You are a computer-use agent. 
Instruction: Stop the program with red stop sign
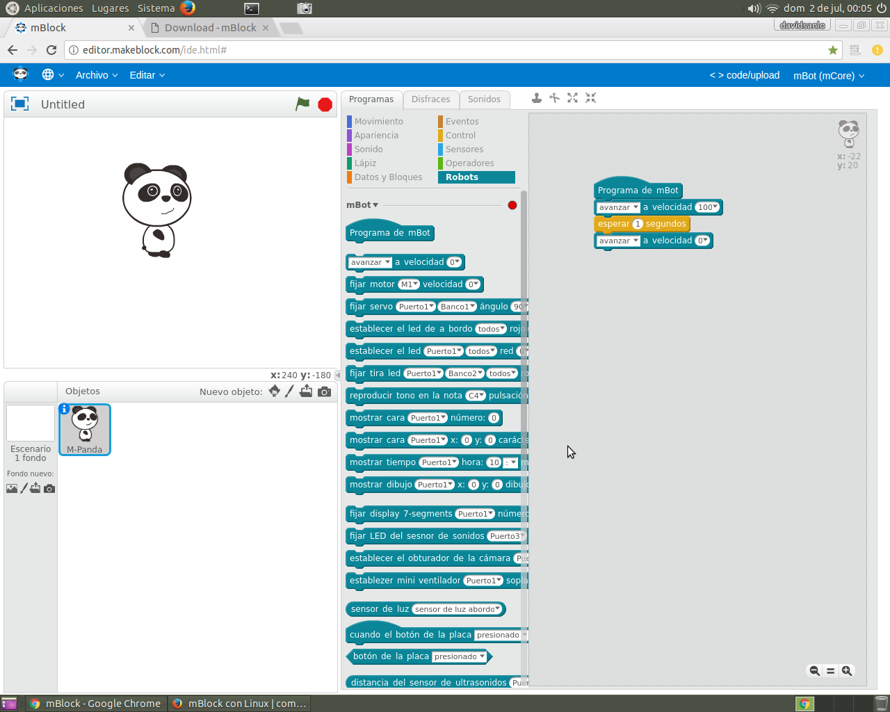[x=325, y=104]
